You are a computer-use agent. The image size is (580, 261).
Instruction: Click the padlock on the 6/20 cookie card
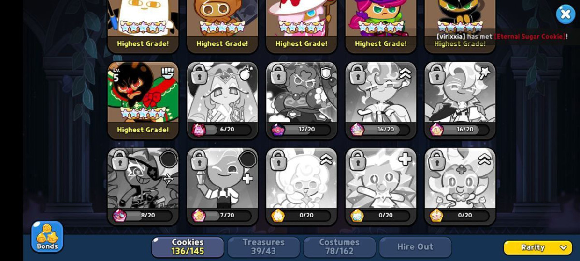tap(199, 75)
